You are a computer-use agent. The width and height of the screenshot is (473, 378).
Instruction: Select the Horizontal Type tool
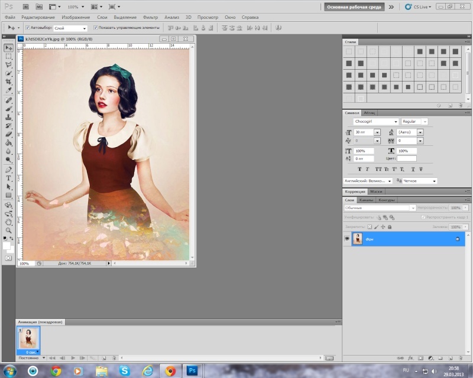click(8, 178)
